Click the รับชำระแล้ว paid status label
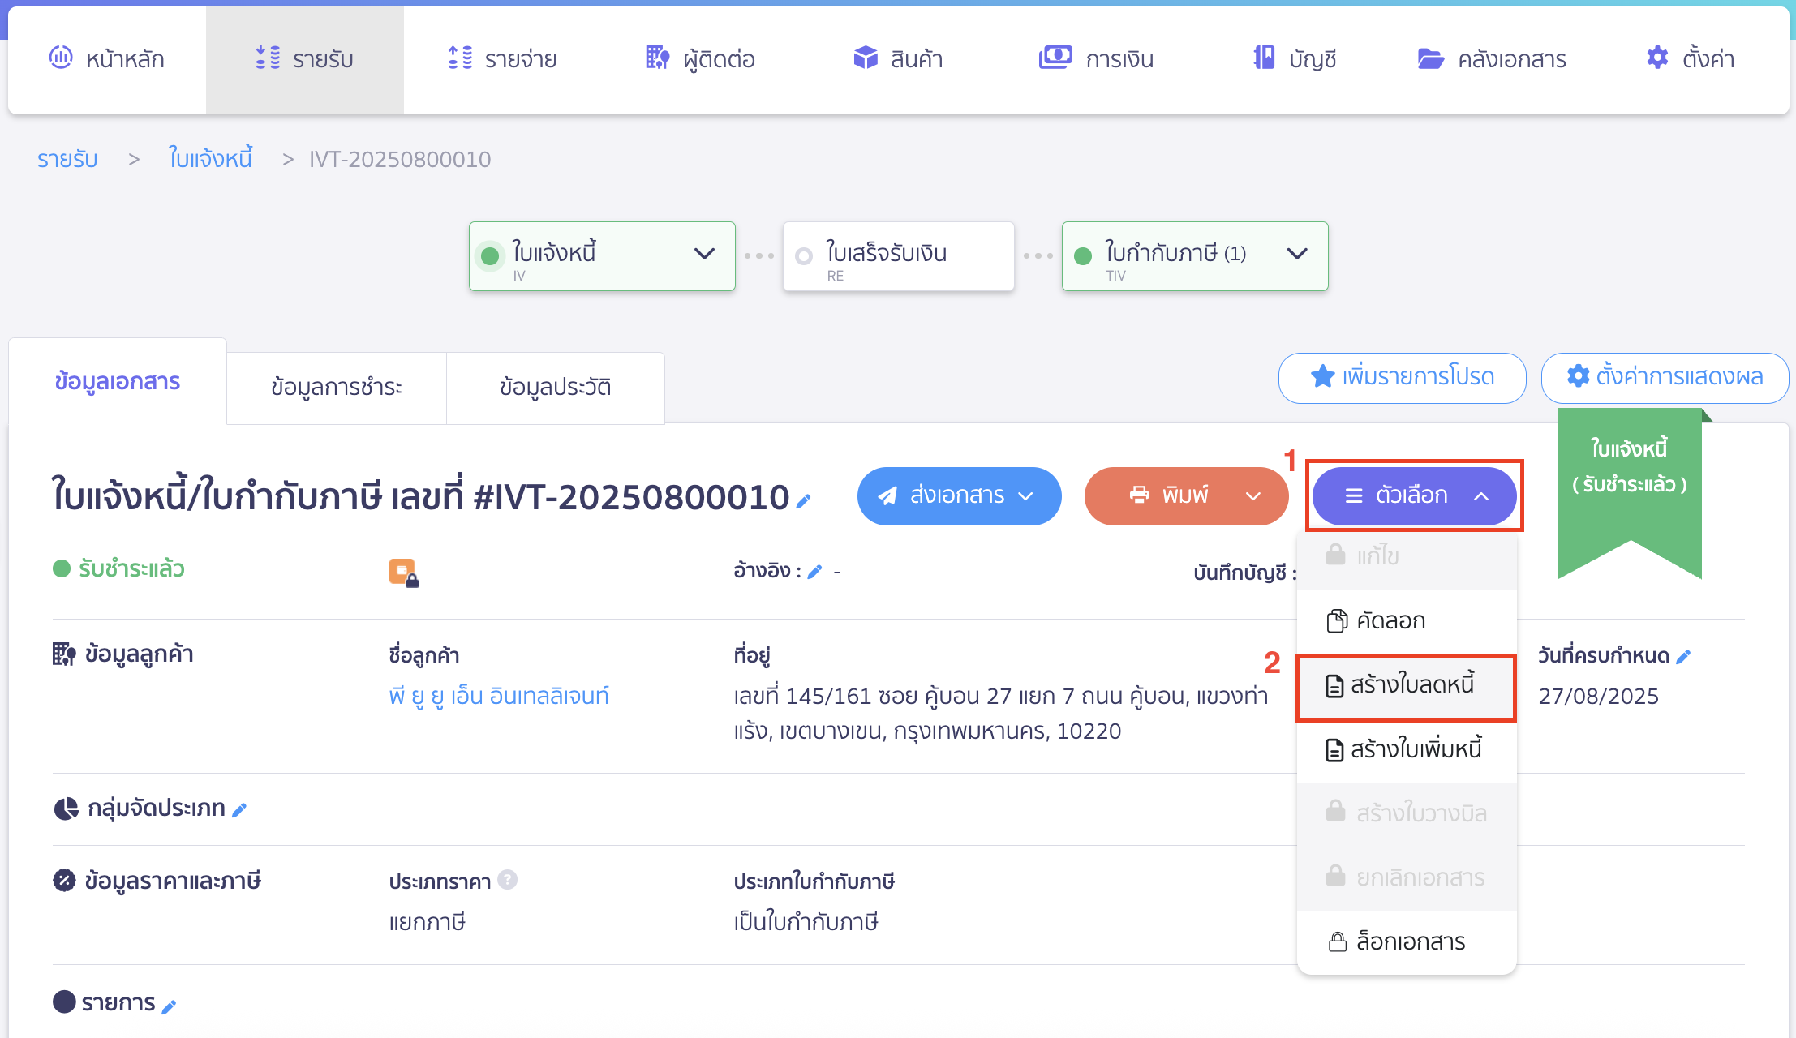Image resolution: width=1796 pixels, height=1038 pixels. click(131, 568)
